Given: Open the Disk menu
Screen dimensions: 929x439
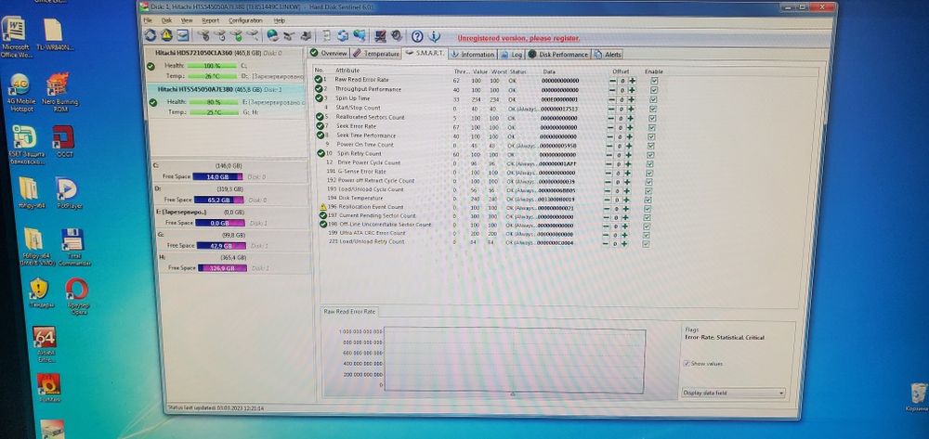Looking at the screenshot, I should tap(166, 20).
